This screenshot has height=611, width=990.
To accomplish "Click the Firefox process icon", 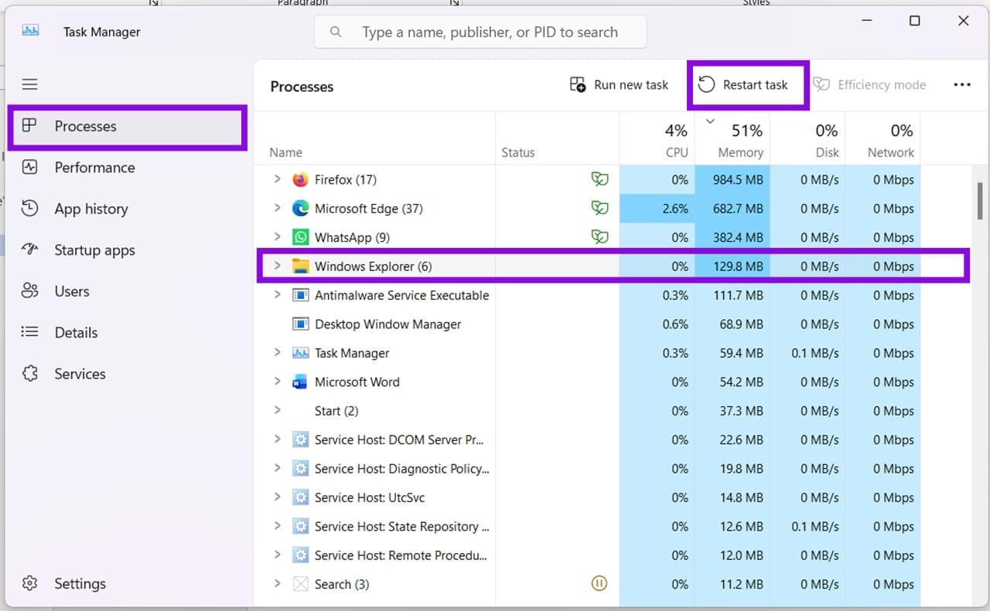I will (x=300, y=179).
